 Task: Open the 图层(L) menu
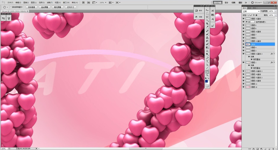click(34, 3)
